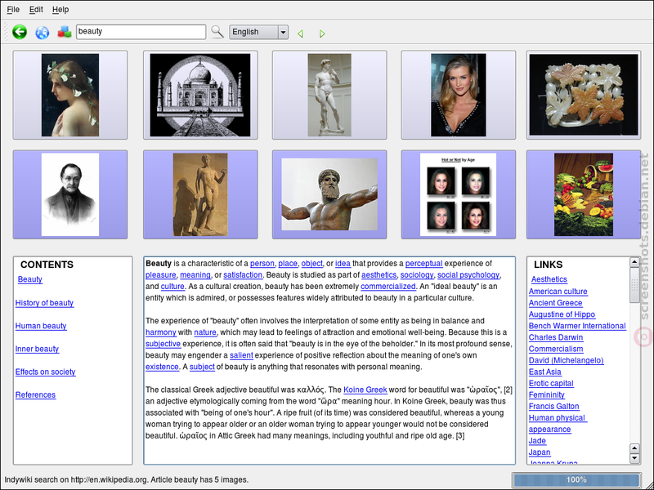654x490 pixels.
Task: Click the 'perceptual' article link
Action: pos(423,263)
